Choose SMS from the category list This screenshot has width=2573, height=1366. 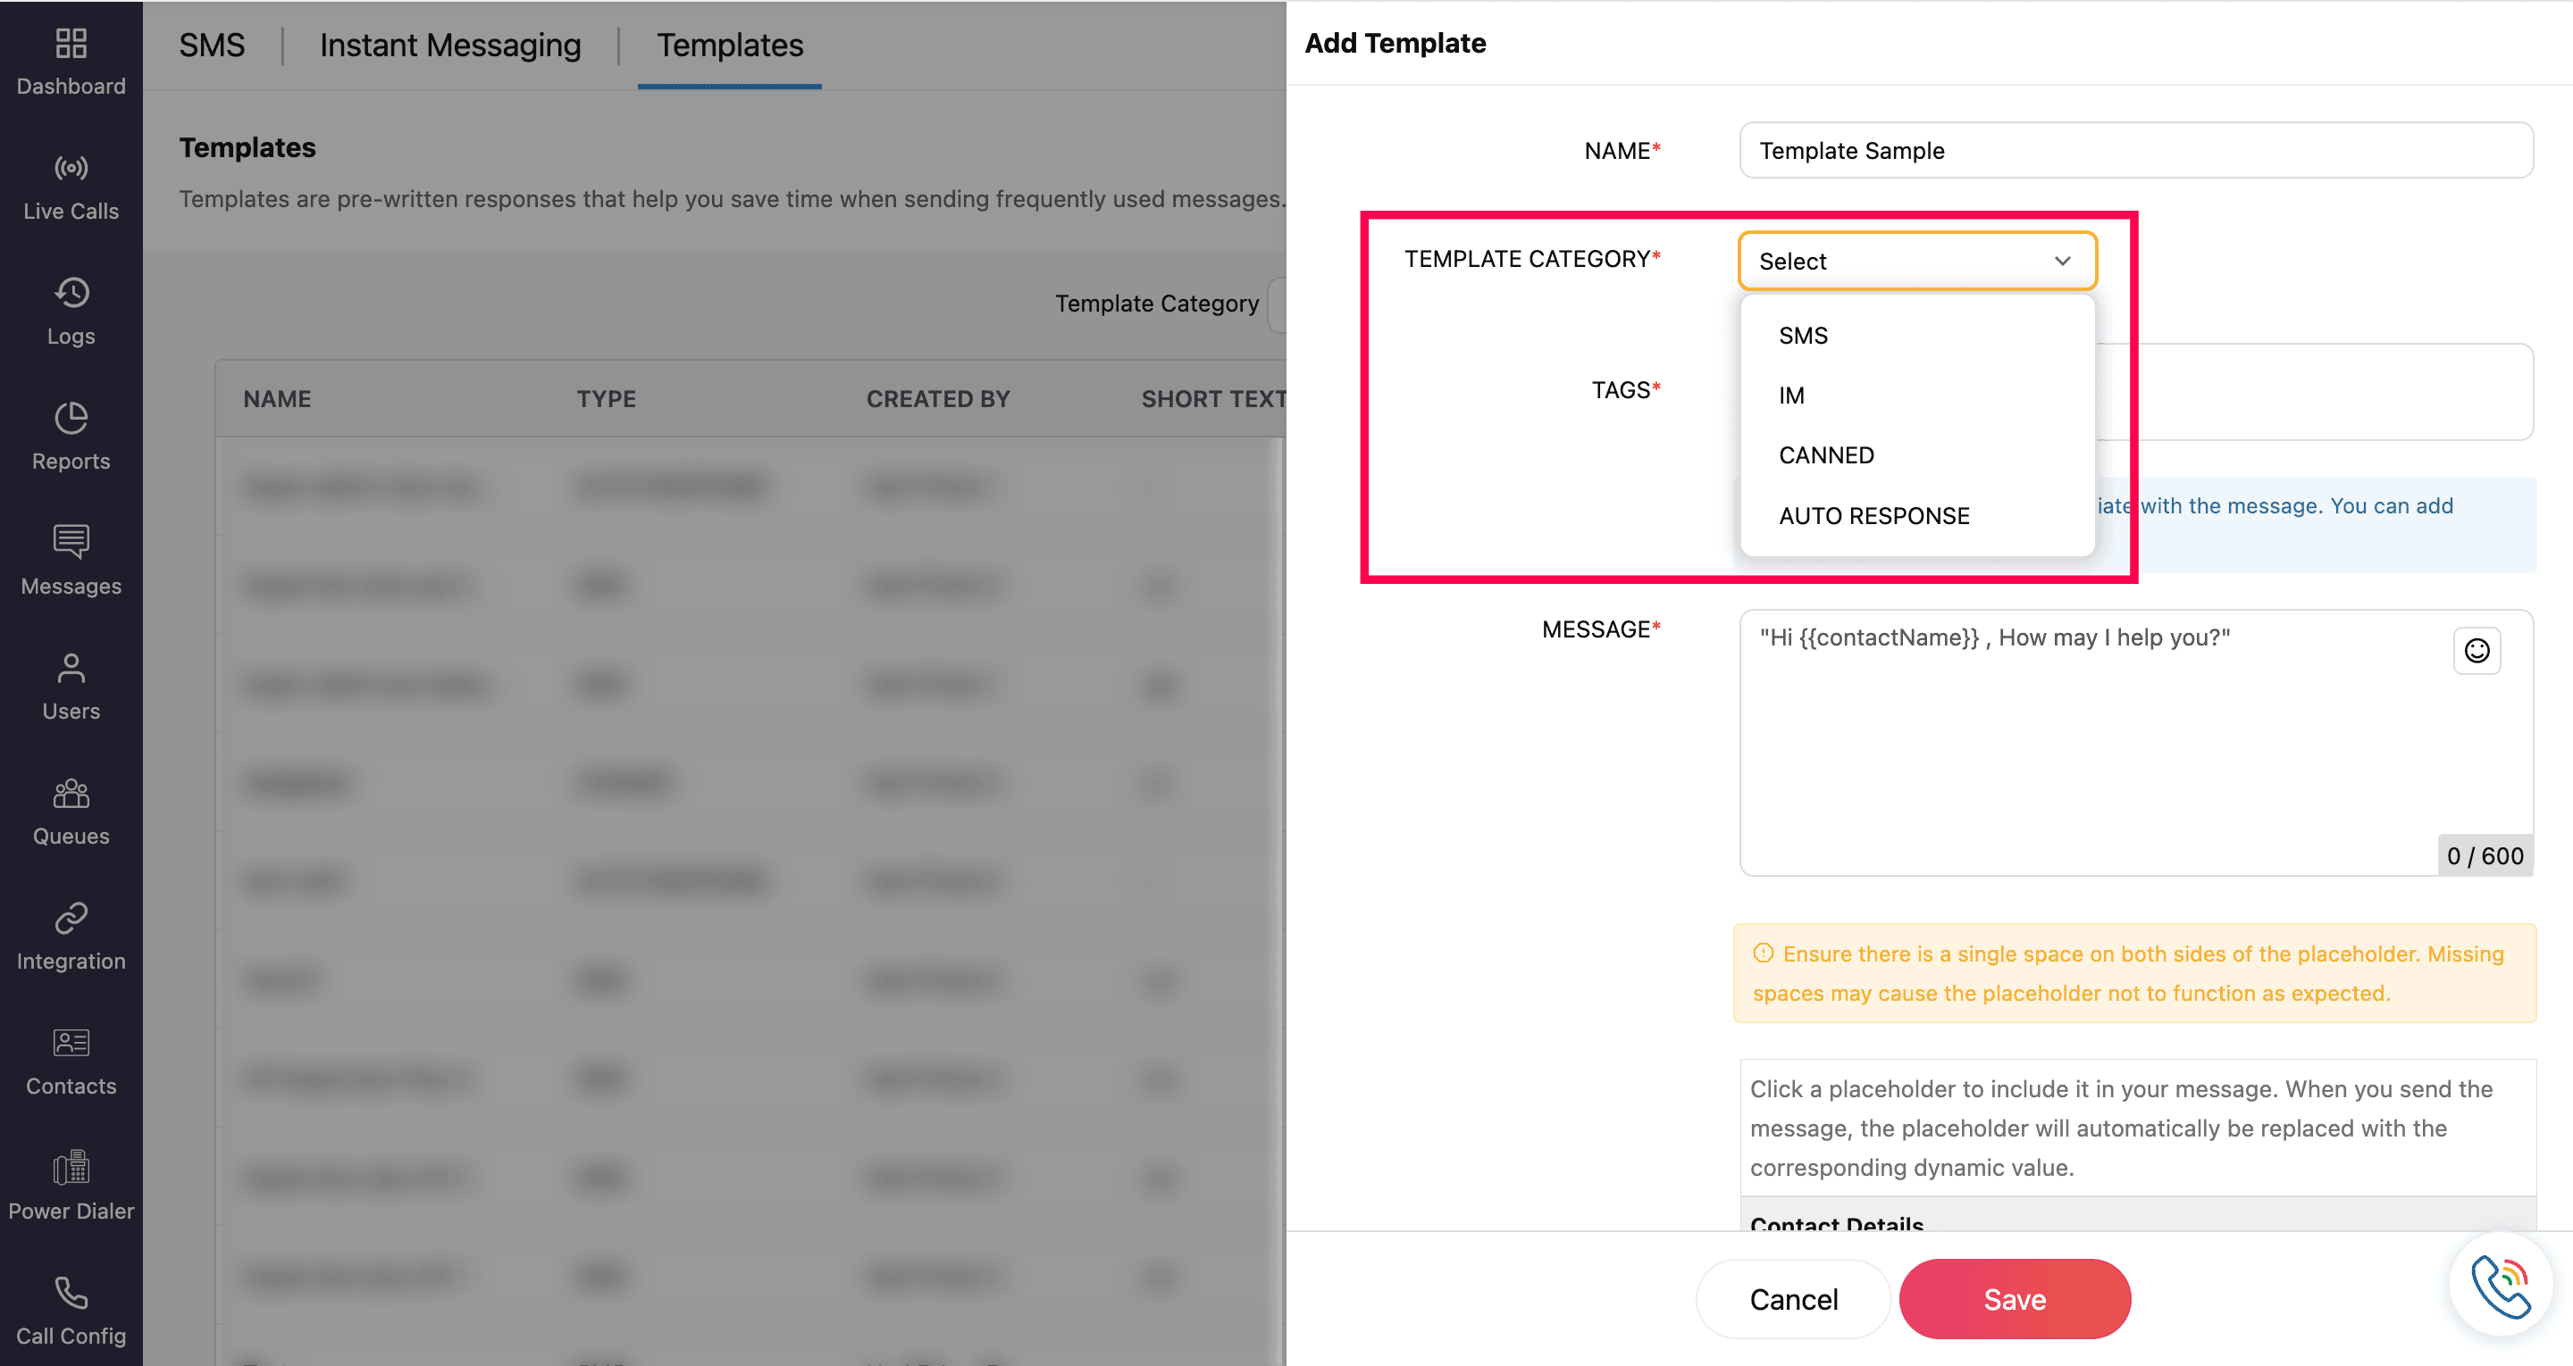coord(1803,336)
